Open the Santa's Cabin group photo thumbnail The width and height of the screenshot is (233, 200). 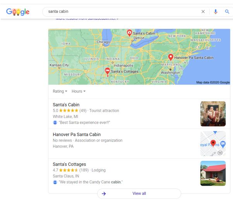click(213, 114)
